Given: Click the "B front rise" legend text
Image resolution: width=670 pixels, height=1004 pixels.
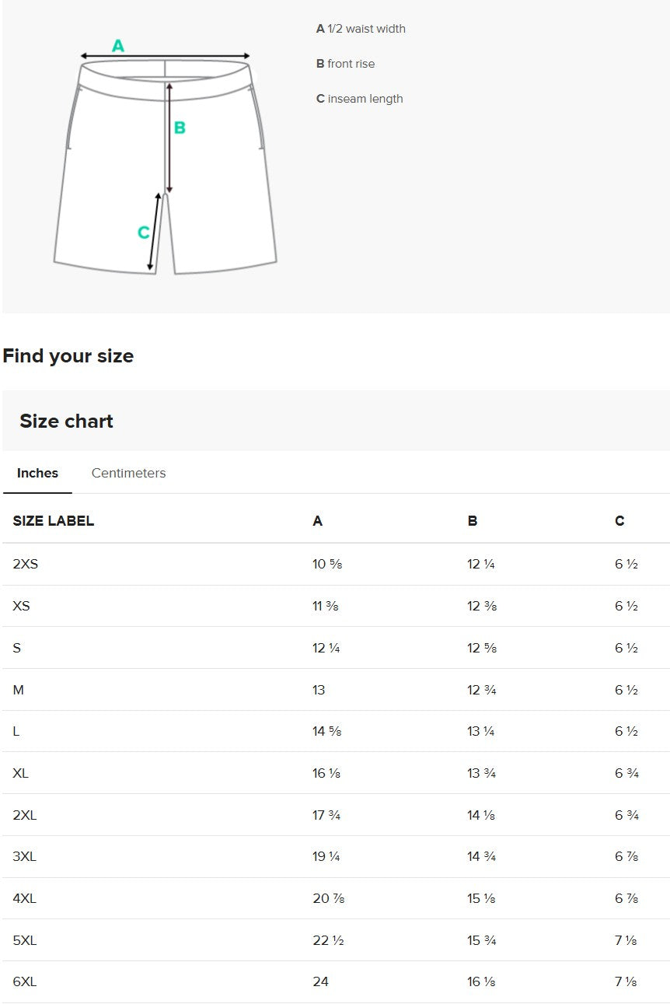Looking at the screenshot, I should pyautogui.click(x=345, y=64).
